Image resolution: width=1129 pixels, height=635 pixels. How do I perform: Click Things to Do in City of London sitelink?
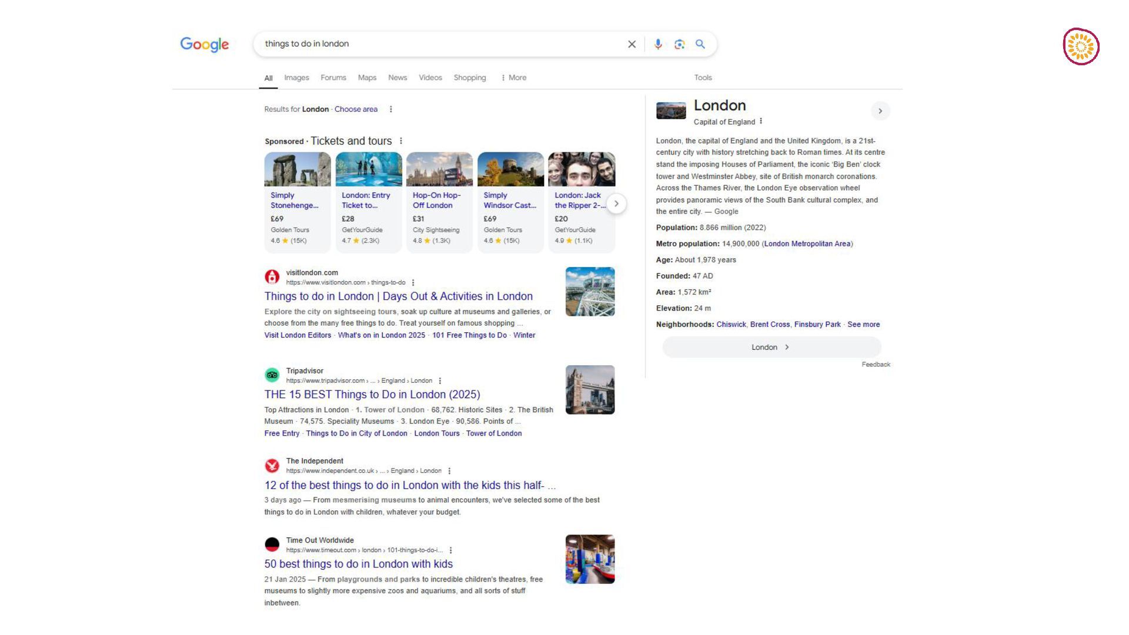pyautogui.click(x=356, y=433)
